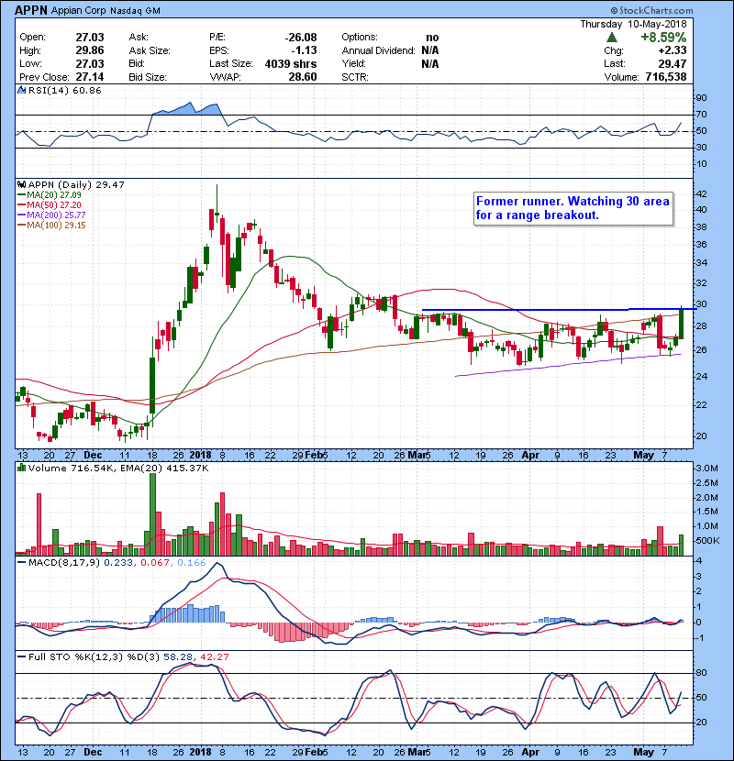The height and width of the screenshot is (761, 734).
Task: Click the RSI indicator panel icon
Action: click(22, 90)
